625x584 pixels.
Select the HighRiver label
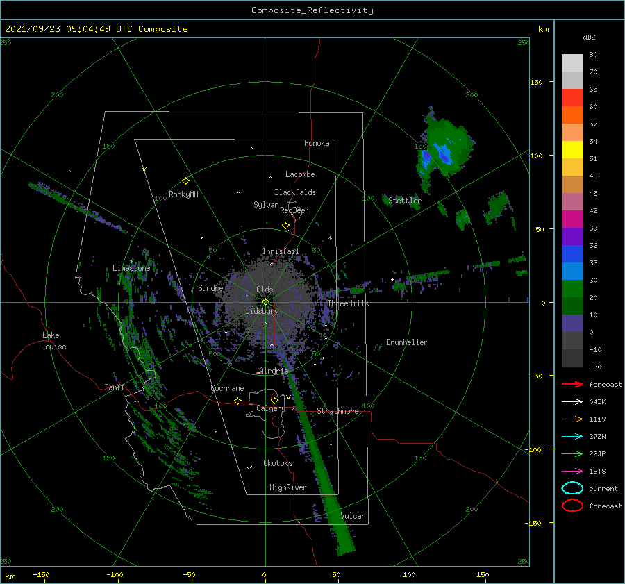tap(288, 487)
